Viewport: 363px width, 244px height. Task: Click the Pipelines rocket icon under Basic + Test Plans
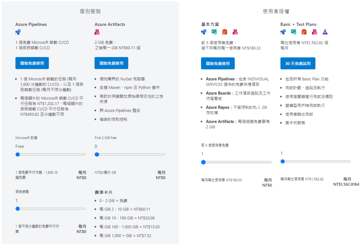(x=283, y=32)
